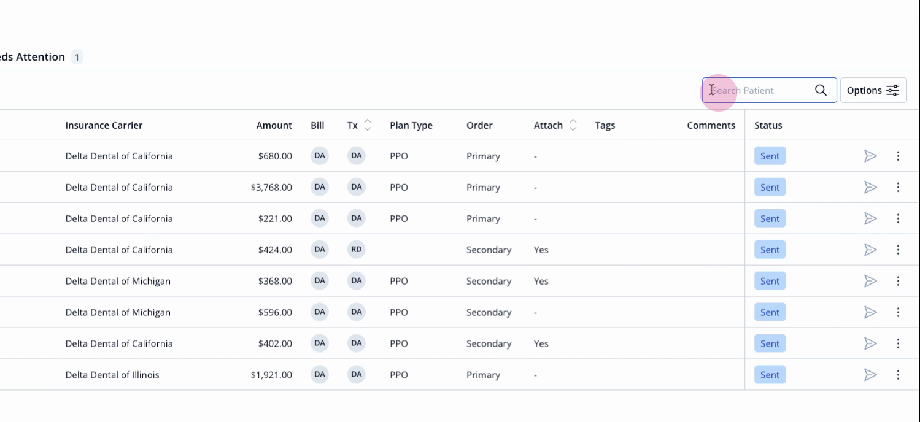Send the $596.00 claim via paper-plane icon

click(870, 312)
